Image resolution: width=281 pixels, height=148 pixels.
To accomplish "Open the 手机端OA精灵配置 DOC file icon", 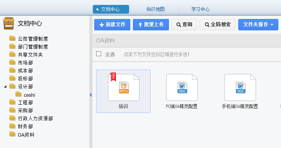I will click(240, 87).
